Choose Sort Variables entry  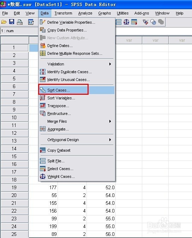click(x=77, y=98)
